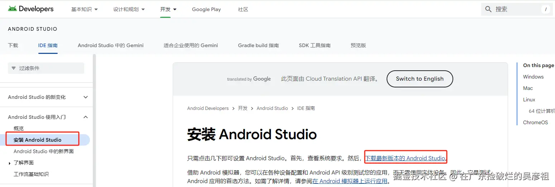Click the ANDROID STUDIO section heading
Screen dimensions: 555x187
pyautogui.click(x=33, y=29)
